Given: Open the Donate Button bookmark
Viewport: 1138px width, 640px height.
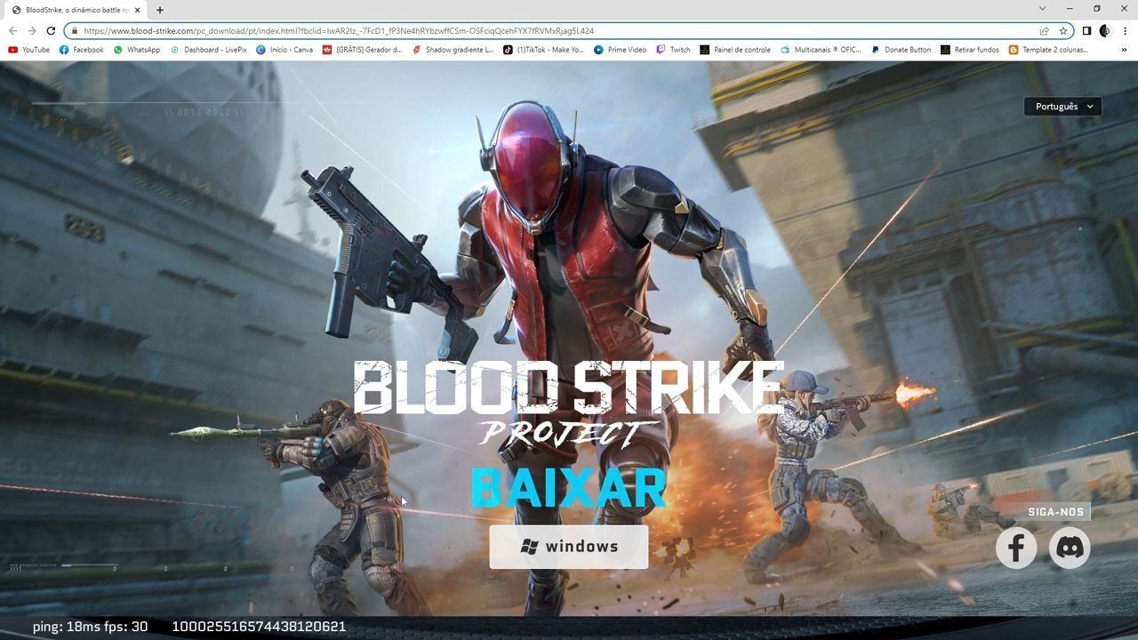Looking at the screenshot, I should (901, 50).
